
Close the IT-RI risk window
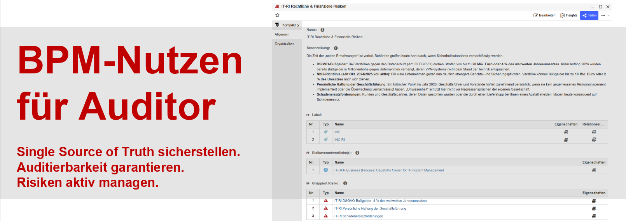pyautogui.click(x=608, y=7)
